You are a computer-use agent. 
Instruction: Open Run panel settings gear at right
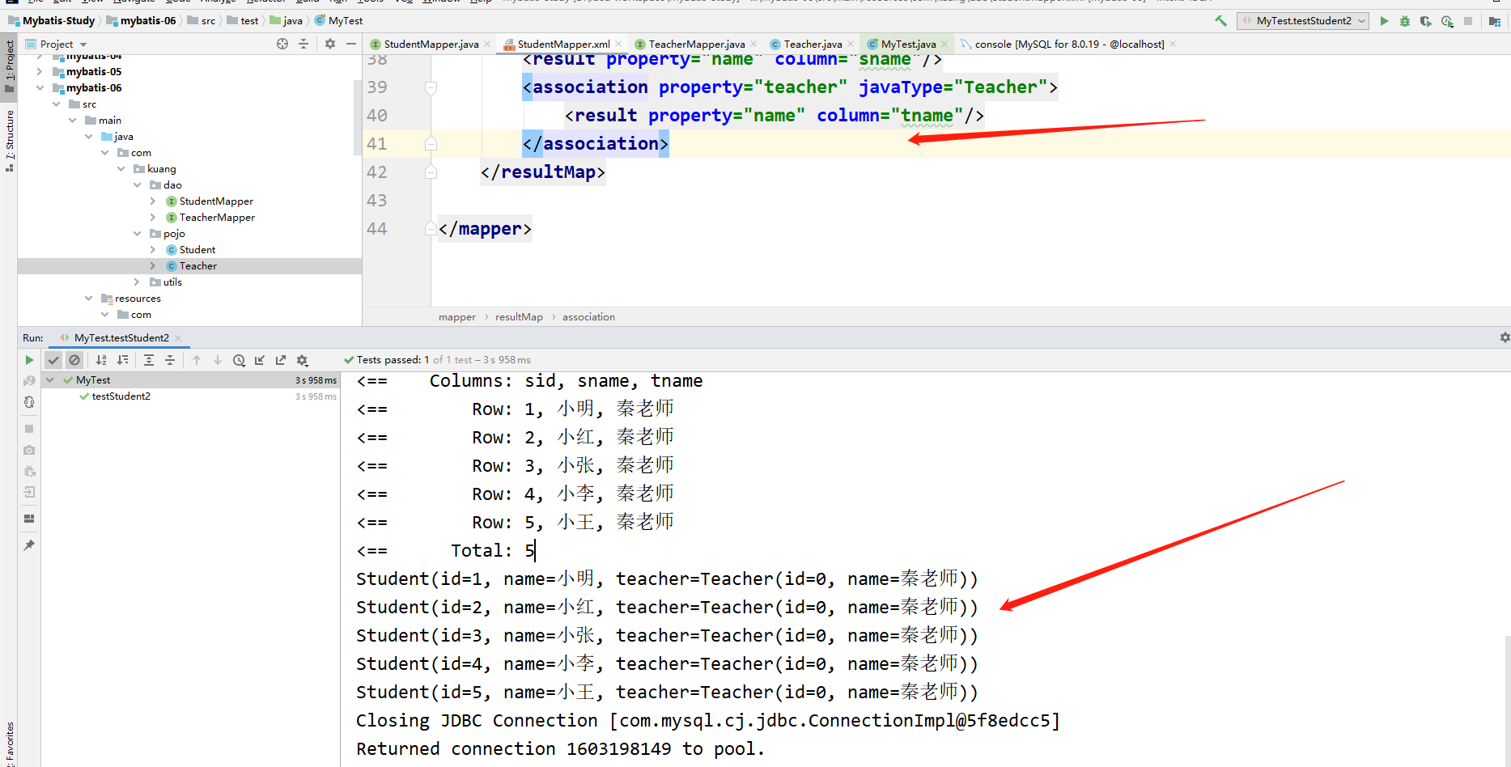(1505, 337)
